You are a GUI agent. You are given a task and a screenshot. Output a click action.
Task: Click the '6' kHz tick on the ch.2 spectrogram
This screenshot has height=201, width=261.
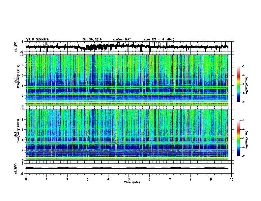coord(23,129)
